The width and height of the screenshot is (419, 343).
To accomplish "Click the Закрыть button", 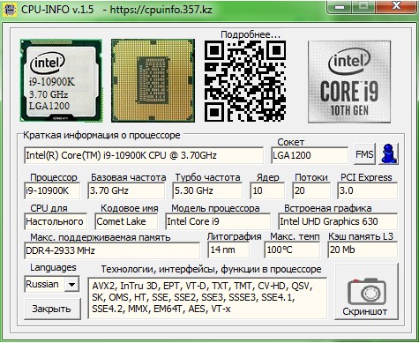I will 52,309.
